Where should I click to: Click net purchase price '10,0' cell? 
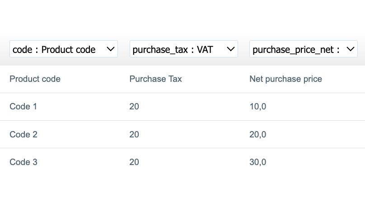[x=257, y=107]
